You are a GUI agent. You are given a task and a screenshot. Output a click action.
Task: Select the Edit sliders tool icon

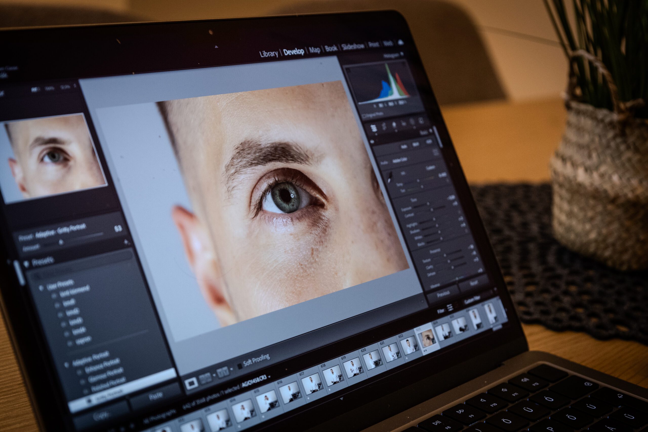tap(374, 128)
